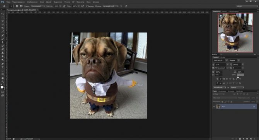Select the Path Selection tool
The width and height of the screenshot is (259, 140).
[x=2, y=71]
